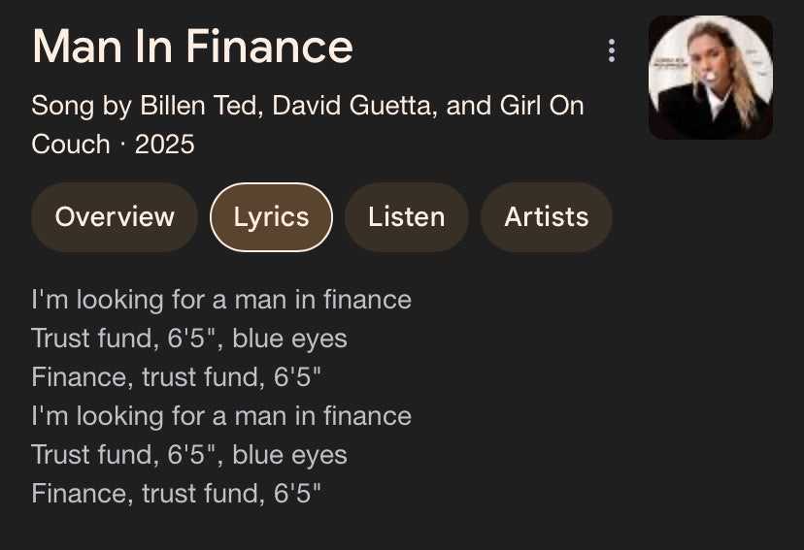Click the last lyric line
Image resolution: width=804 pixels, height=550 pixels.
[x=176, y=494]
